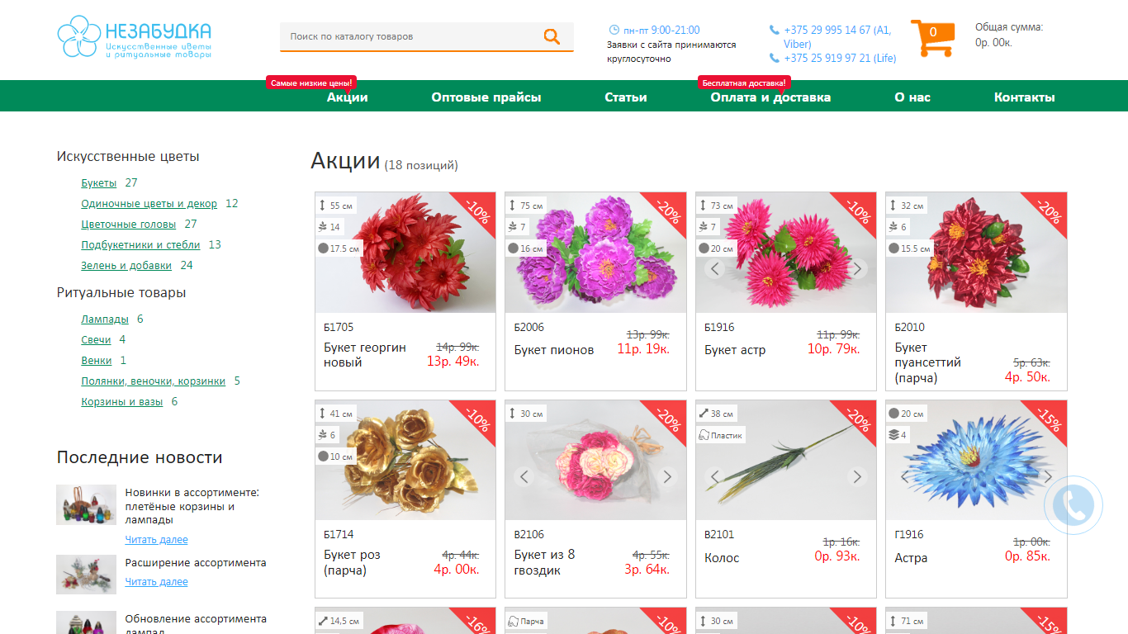Screen dimensions: 1128x634
Task: Click the Б2010 article code
Action: click(x=910, y=328)
